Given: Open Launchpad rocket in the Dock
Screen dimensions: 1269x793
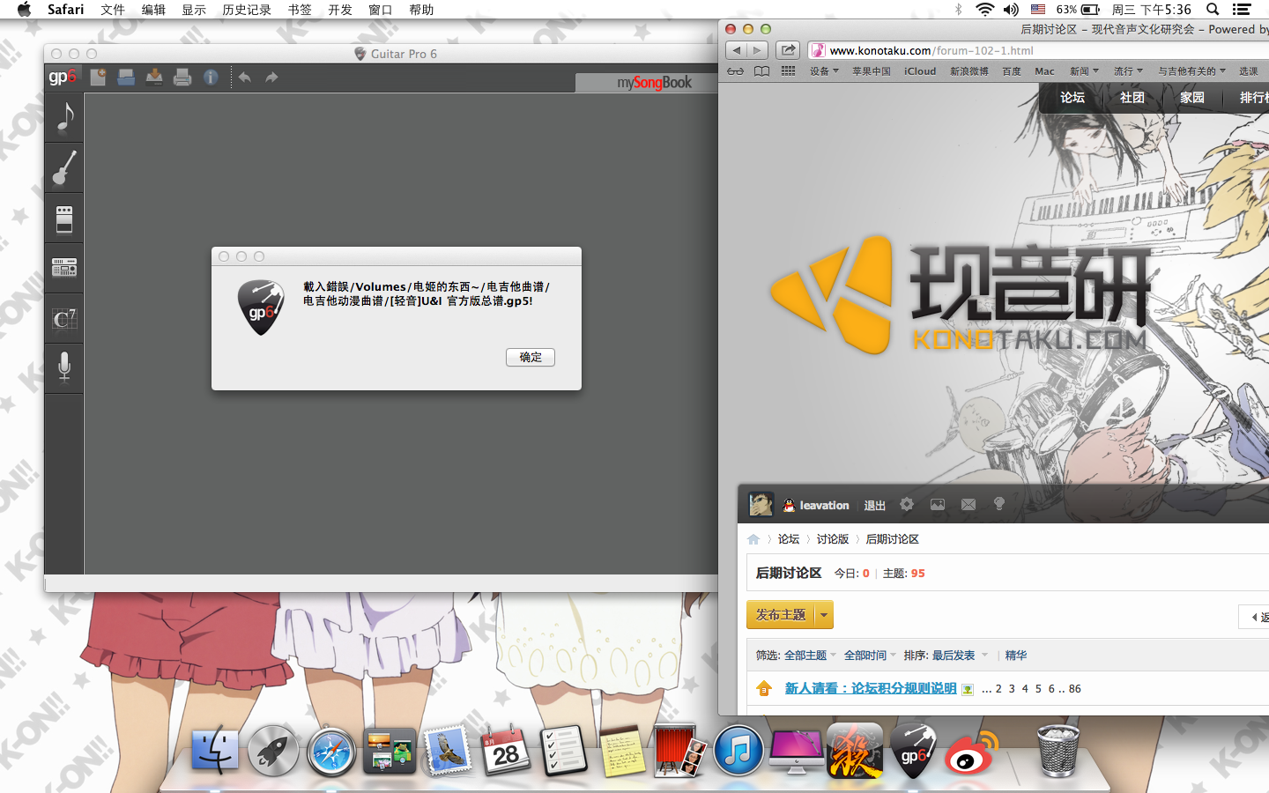Looking at the screenshot, I should coord(272,752).
